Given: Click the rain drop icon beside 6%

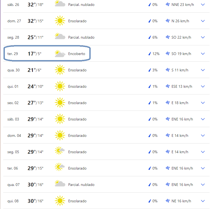Looking at the screenshot, I should (150, 37).
